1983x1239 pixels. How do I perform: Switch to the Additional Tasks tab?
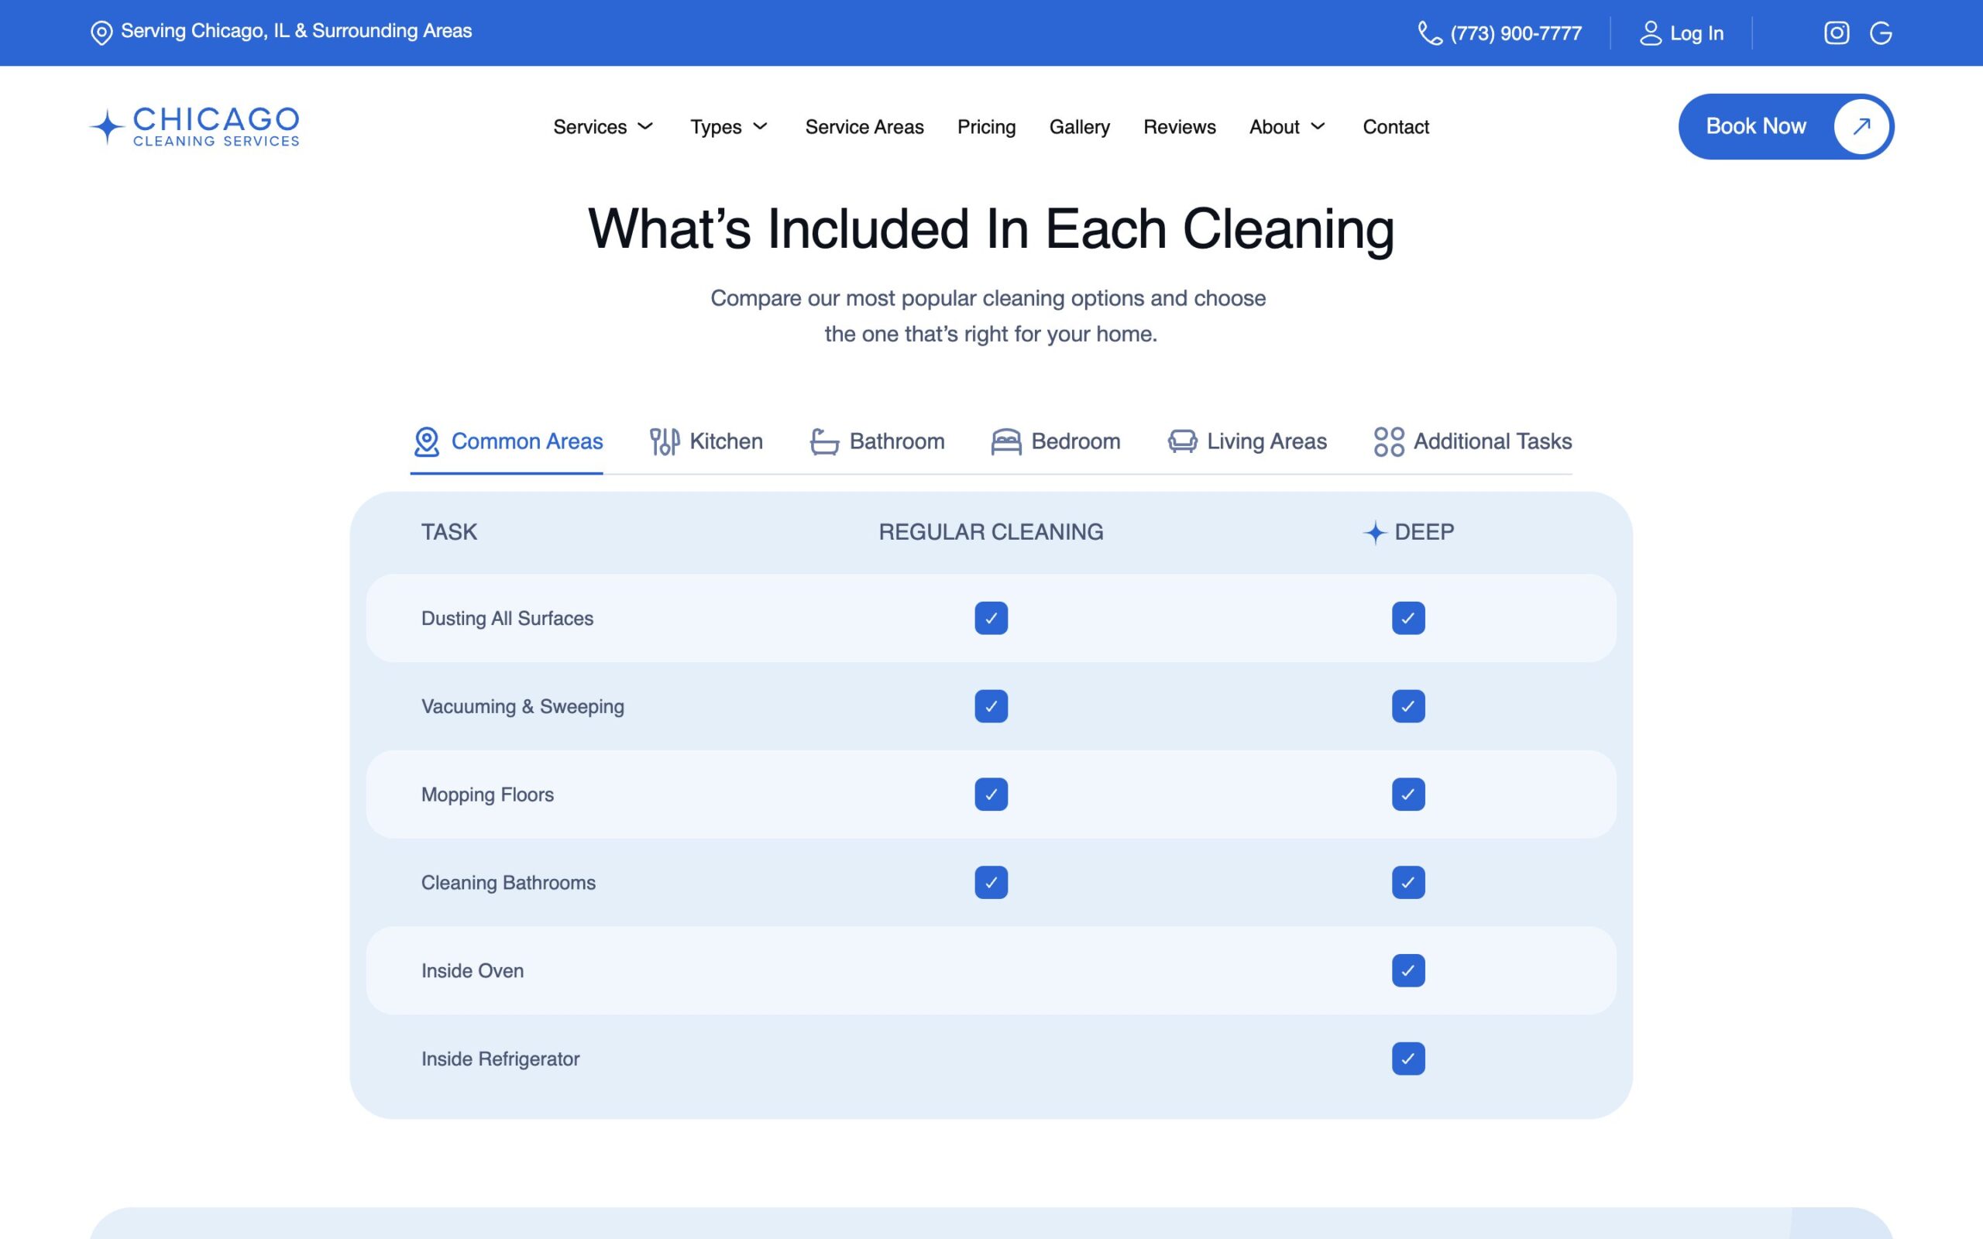click(x=1473, y=441)
